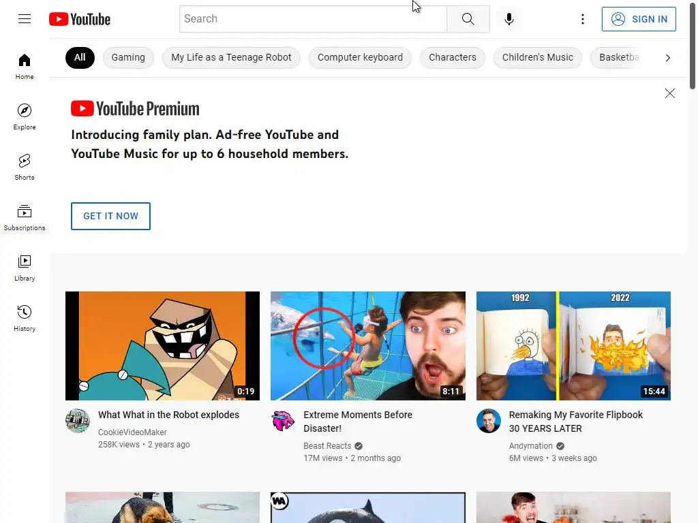
Task: Go to Home in sidebar
Action: (x=25, y=66)
